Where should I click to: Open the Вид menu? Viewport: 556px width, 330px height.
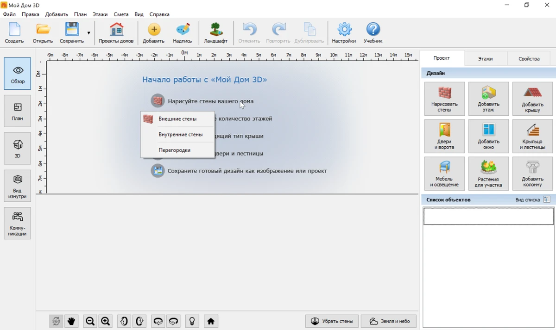(x=139, y=14)
